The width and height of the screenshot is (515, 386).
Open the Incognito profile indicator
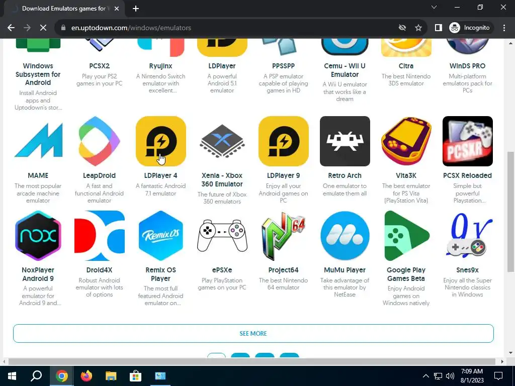[x=470, y=28]
